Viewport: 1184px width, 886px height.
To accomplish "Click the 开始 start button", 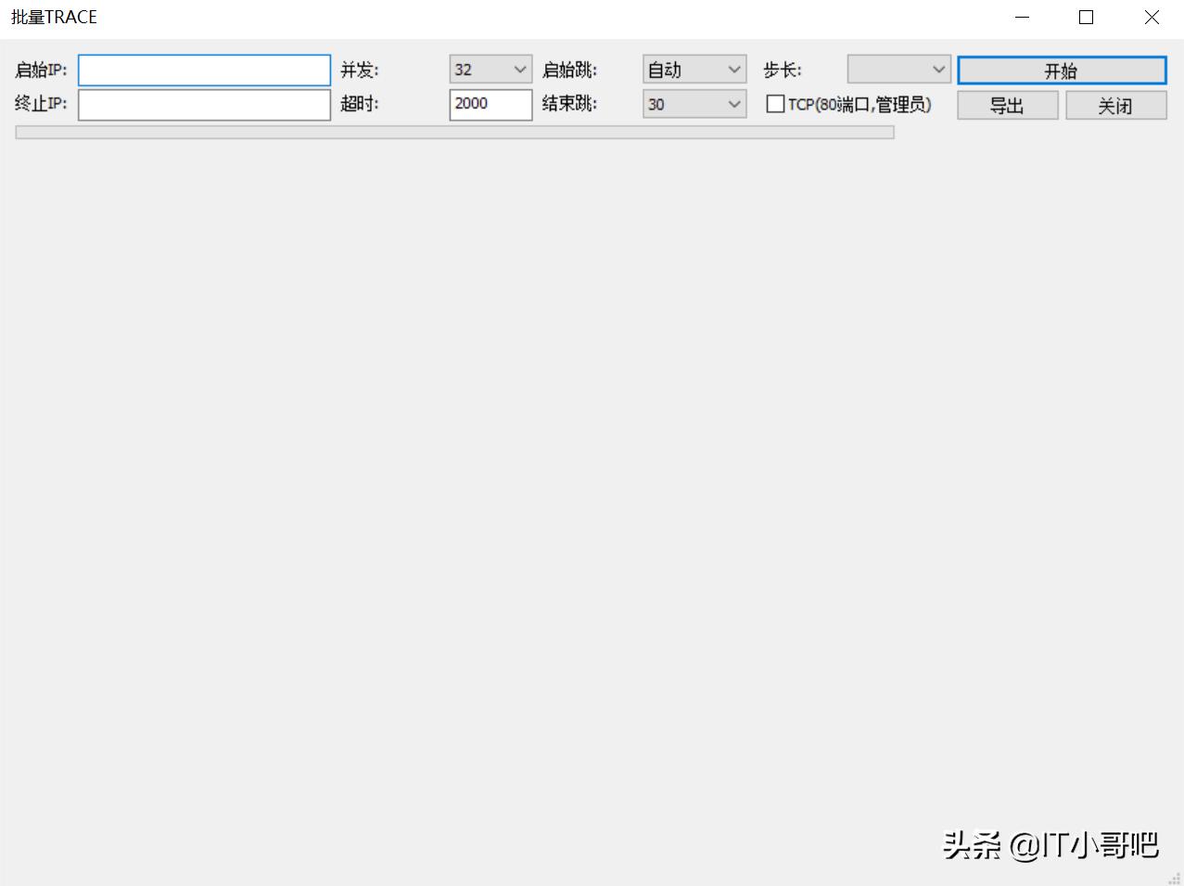I will pyautogui.click(x=1061, y=70).
